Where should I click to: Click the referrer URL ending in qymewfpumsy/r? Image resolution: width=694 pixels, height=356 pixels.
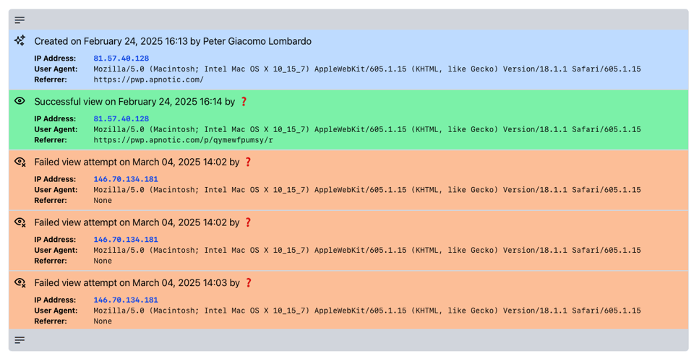pos(183,140)
